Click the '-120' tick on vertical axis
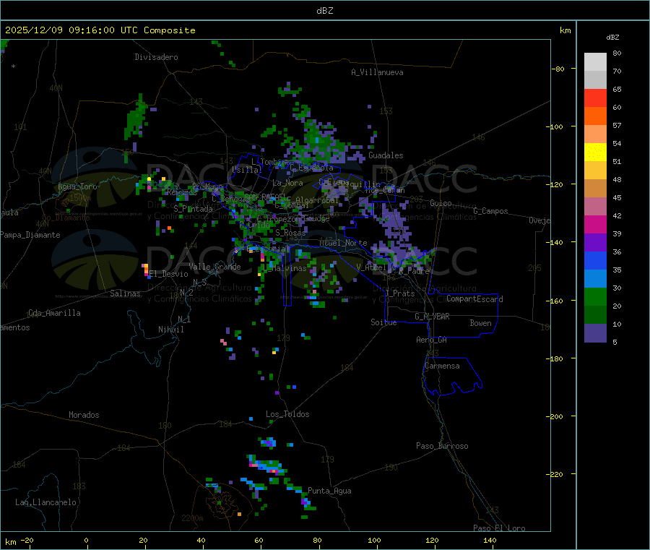650x550 pixels. coord(557,184)
